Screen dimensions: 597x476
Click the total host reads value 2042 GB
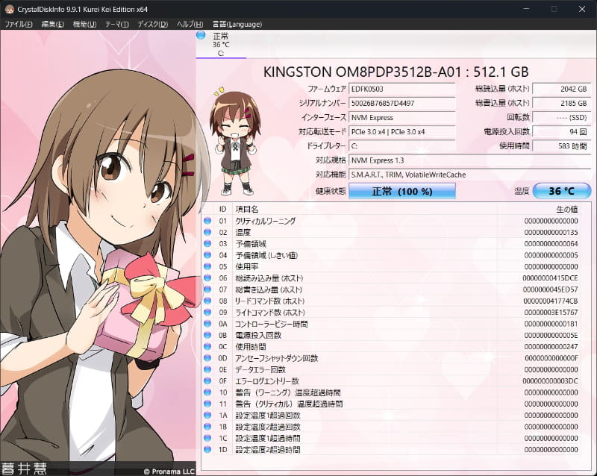562,89
